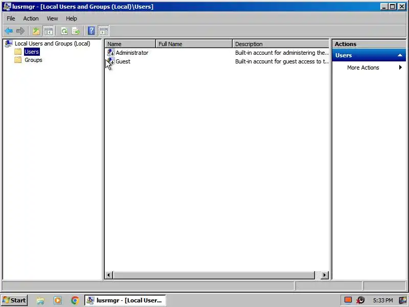Maximize the lusrmgr window
409x307 pixels.
[x=392, y=7]
